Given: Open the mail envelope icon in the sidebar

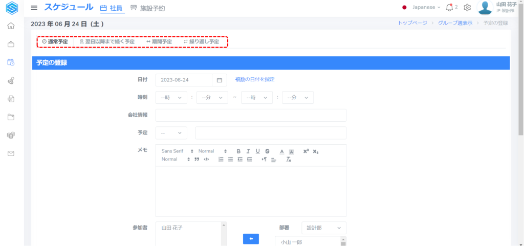Looking at the screenshot, I should click(11, 153).
